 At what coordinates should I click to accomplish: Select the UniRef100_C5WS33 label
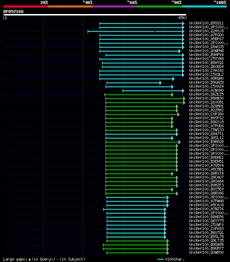point(206,130)
